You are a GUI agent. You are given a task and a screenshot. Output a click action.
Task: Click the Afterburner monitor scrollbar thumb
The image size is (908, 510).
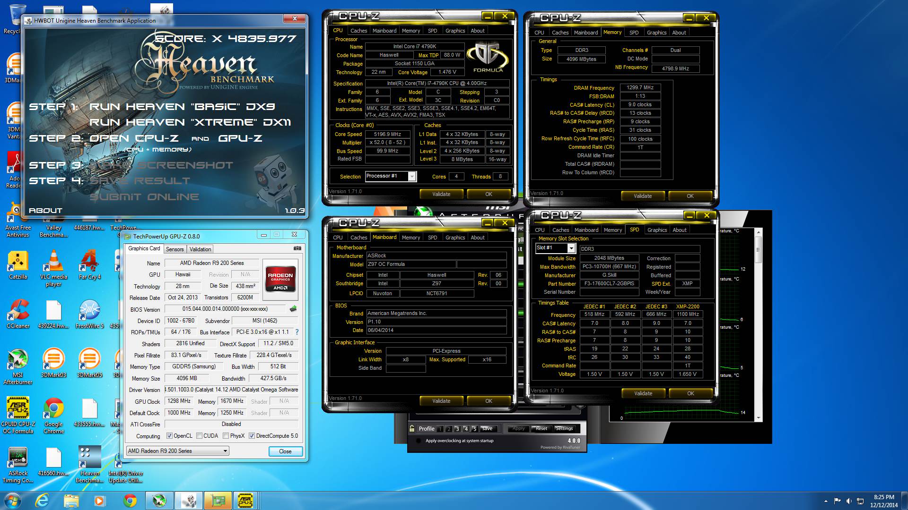(x=759, y=249)
